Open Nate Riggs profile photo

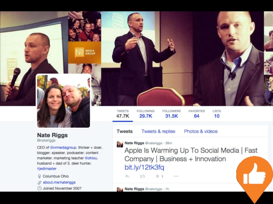(x=63, y=101)
